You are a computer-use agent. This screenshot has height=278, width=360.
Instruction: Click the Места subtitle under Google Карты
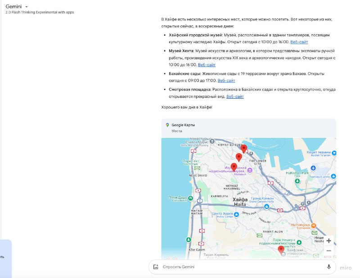pos(177,131)
